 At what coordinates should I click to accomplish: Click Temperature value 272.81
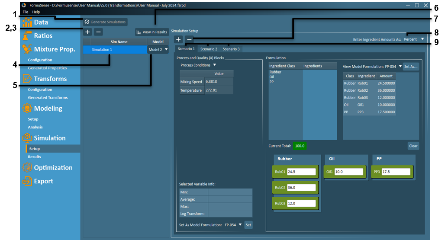[219, 90]
